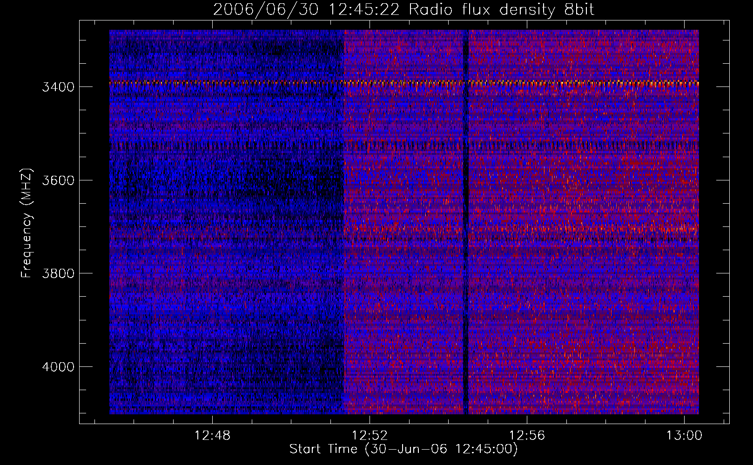This screenshot has height=465, width=753.
Task: Click the 3400 frequency axis label
Action: click(x=58, y=87)
